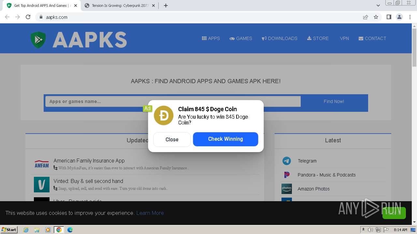
Task: Click the Check Winning button
Action: pyautogui.click(x=225, y=139)
